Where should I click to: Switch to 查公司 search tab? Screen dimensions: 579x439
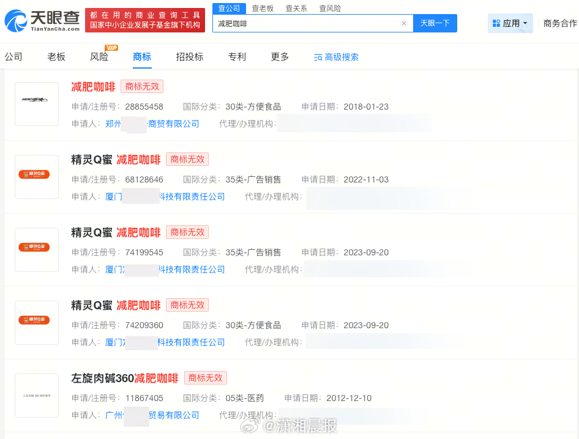(229, 8)
